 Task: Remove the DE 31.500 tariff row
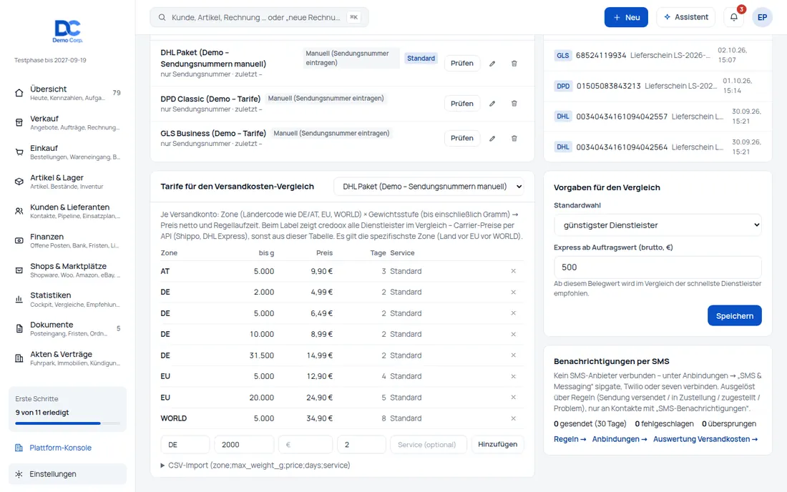[513, 355]
